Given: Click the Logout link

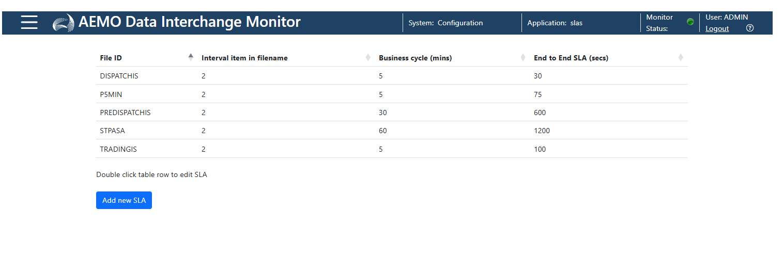Looking at the screenshot, I should (717, 28).
